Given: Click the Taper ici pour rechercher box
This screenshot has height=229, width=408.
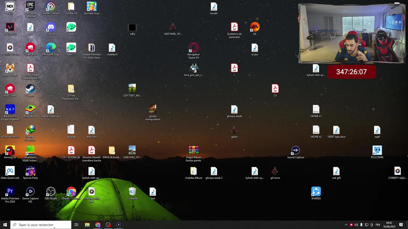Looking at the screenshot, I should pos(41,225).
